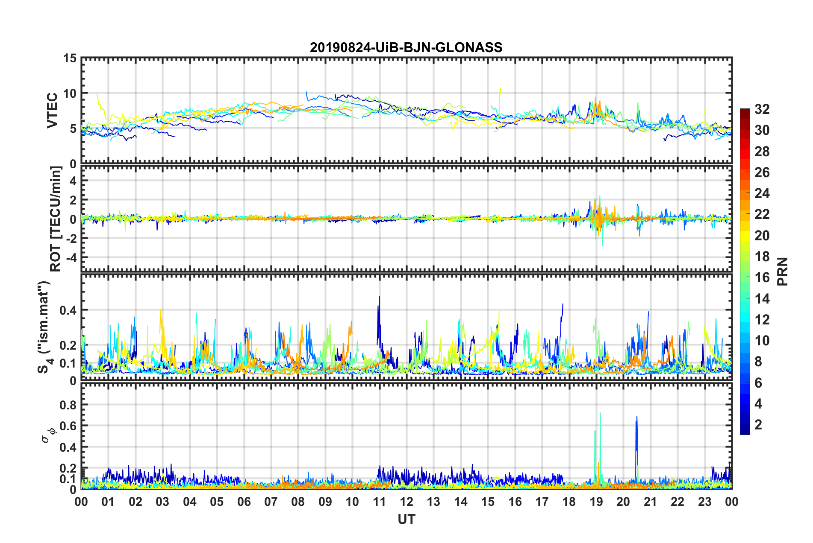Viewport: 813px width, 543px height.
Task: Click the "0.6" tick on the σφ y-axis
Action: 68,426
